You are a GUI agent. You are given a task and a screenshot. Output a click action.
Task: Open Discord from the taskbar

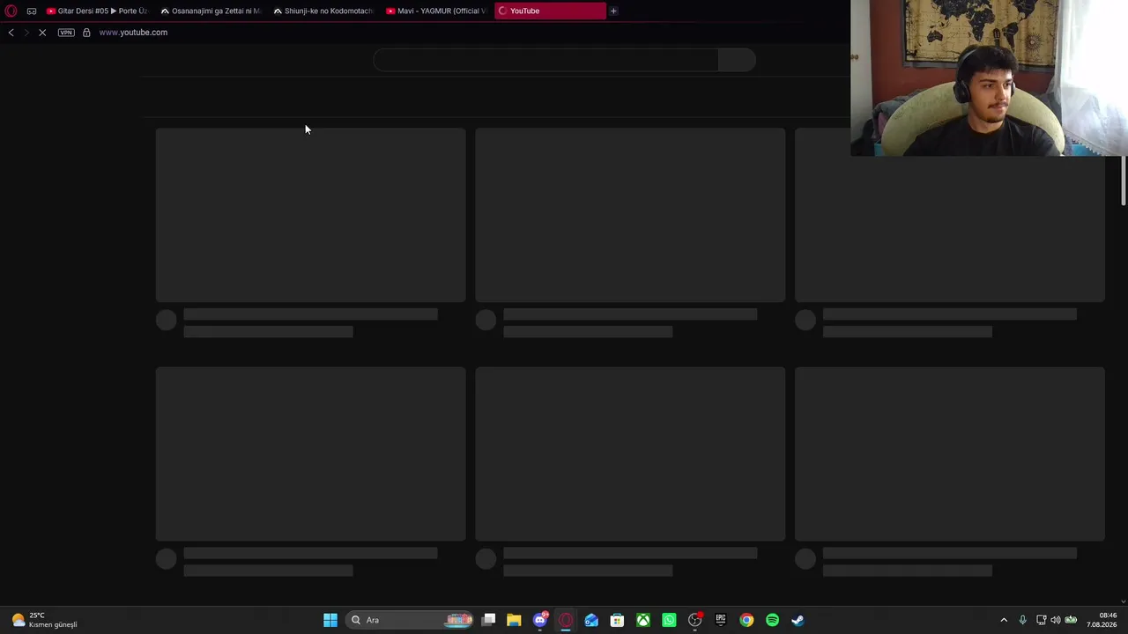[x=540, y=620]
